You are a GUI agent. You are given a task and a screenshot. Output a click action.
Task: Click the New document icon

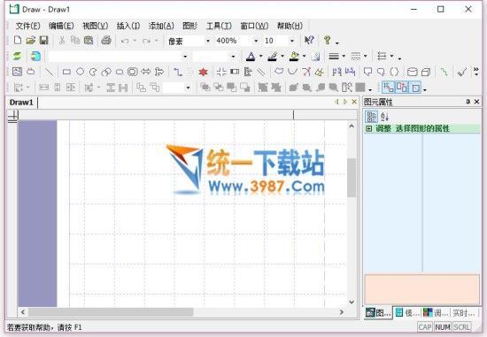pos(18,41)
